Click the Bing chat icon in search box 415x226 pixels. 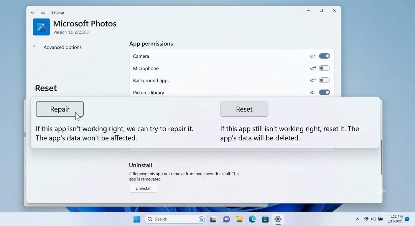point(202,219)
